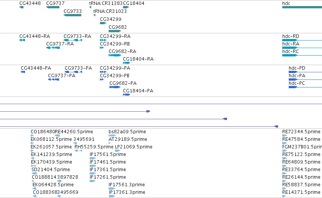The image size is (322, 198).
Task: Open the hdc-PC protein label
Action: 297,83
